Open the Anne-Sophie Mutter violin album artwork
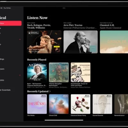This screenshot has width=128, height=128. tap(44, 42)
